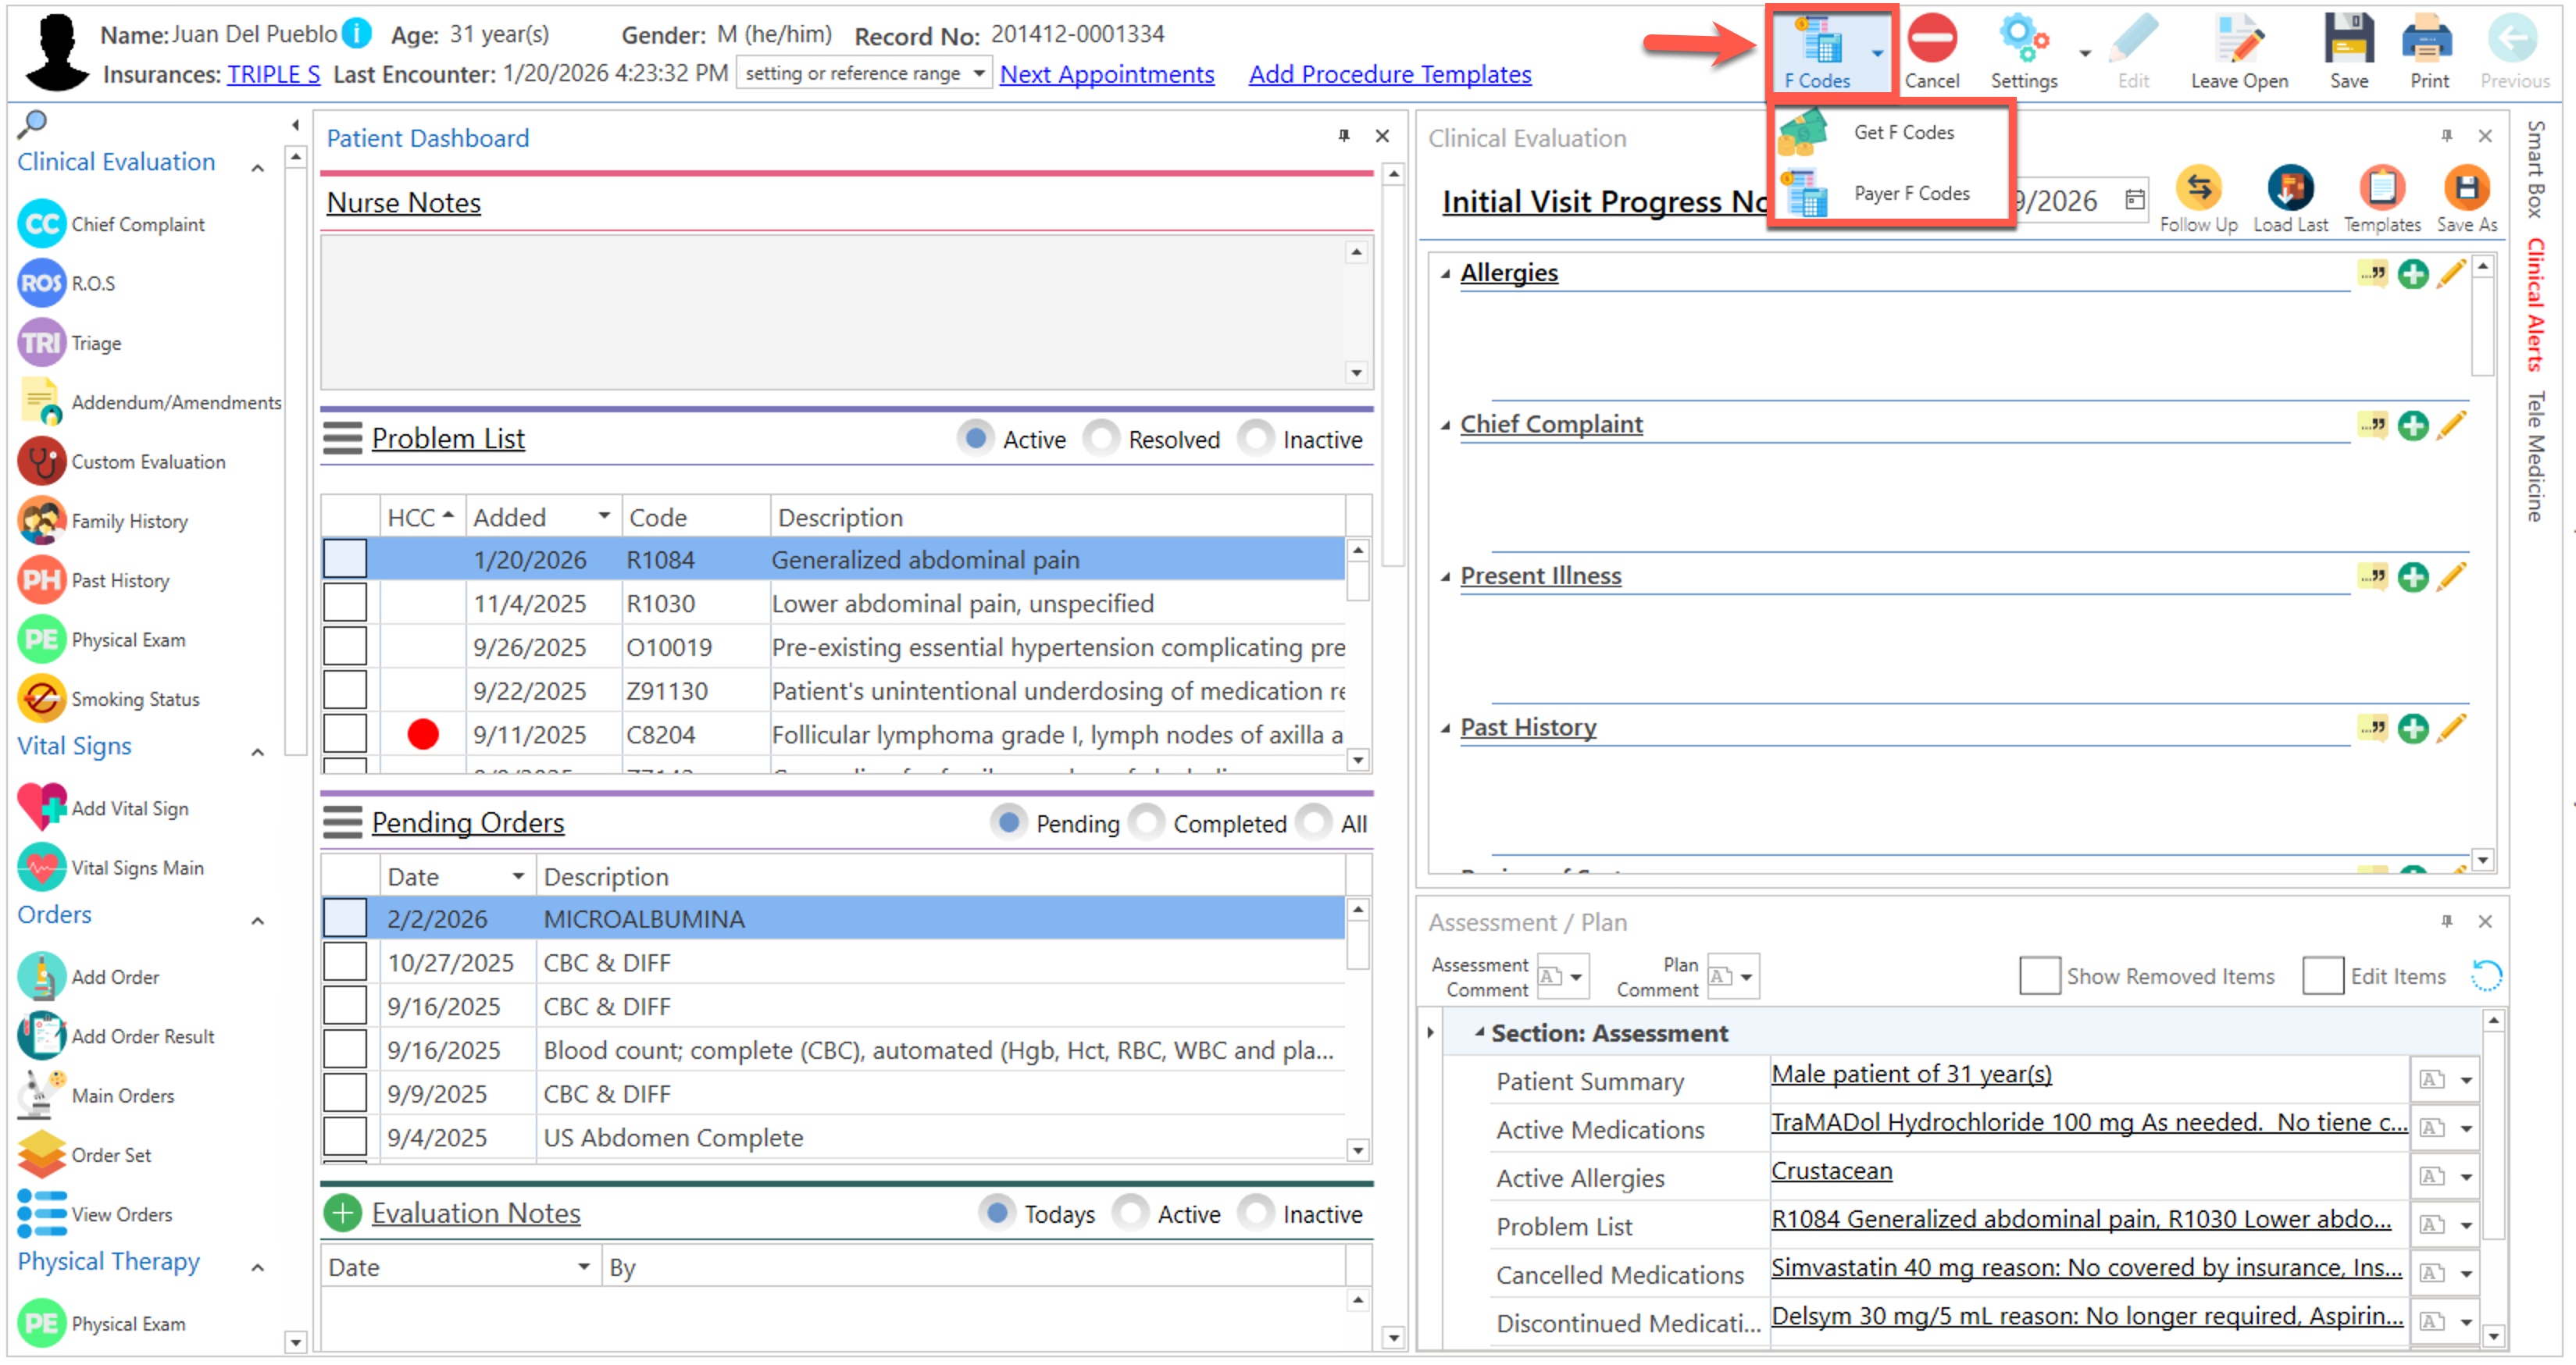This screenshot has width=2576, height=1365.
Task: Check the MICROALBUMINA order row checkbox
Action: tap(345, 918)
